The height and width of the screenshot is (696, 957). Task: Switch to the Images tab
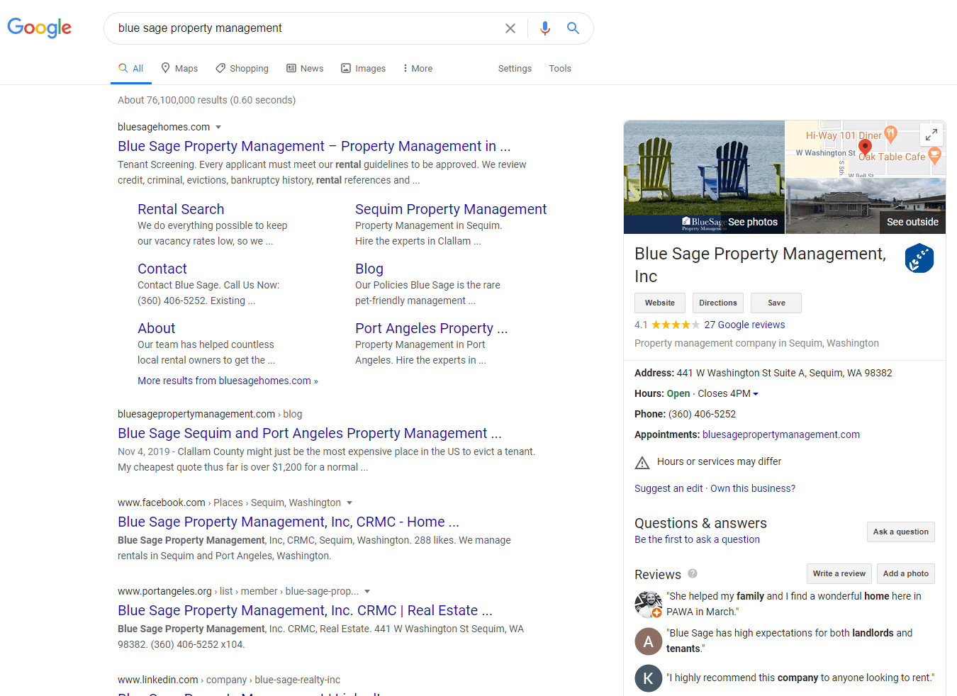pyautogui.click(x=363, y=69)
